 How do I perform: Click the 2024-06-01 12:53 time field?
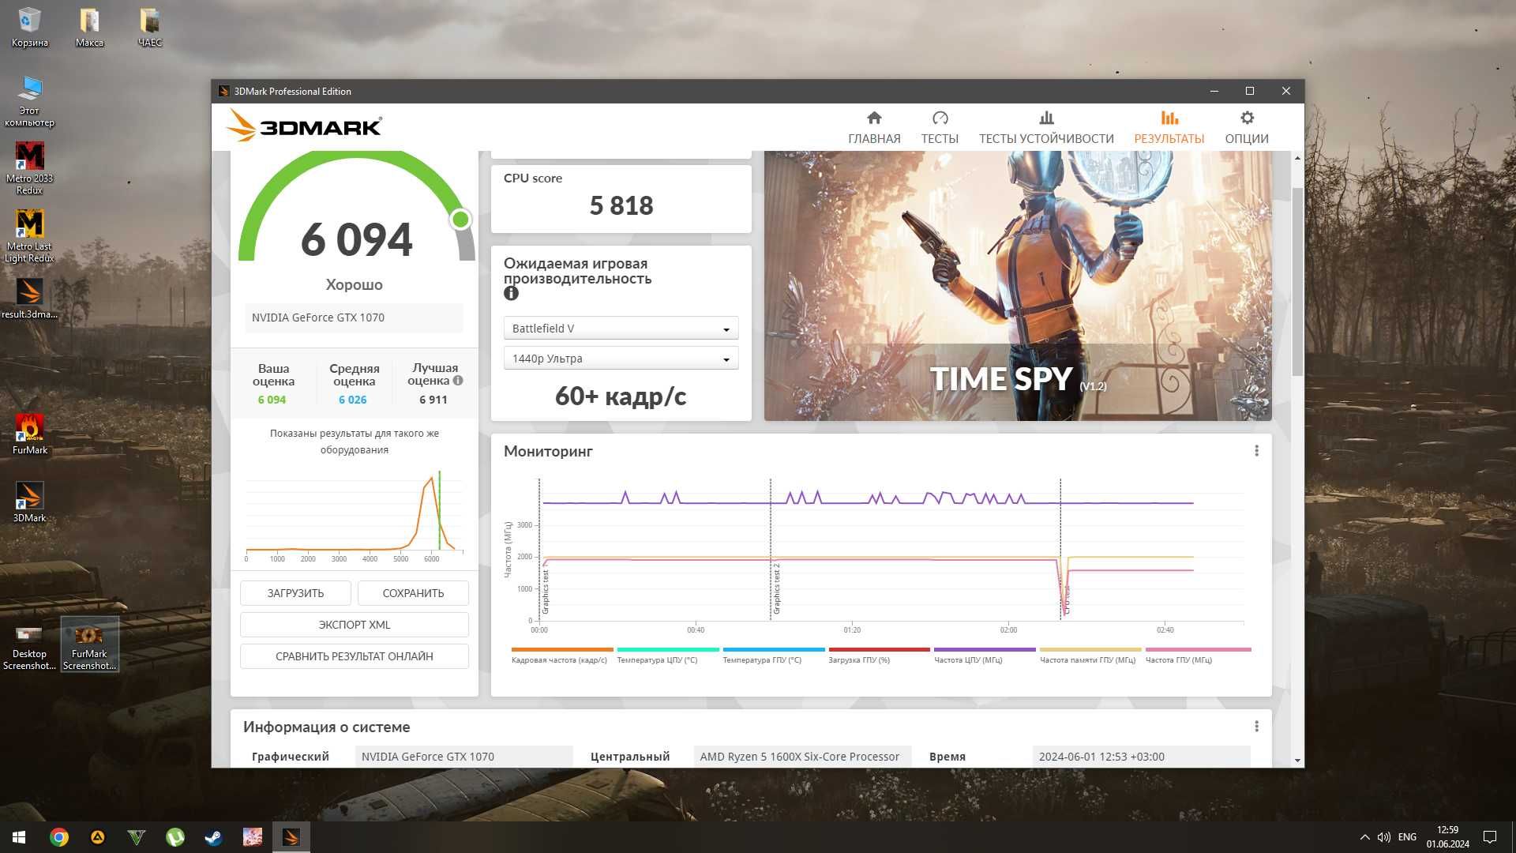(1141, 757)
